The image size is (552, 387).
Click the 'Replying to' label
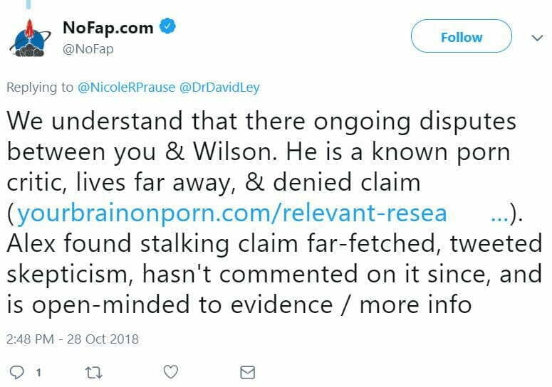click(40, 88)
